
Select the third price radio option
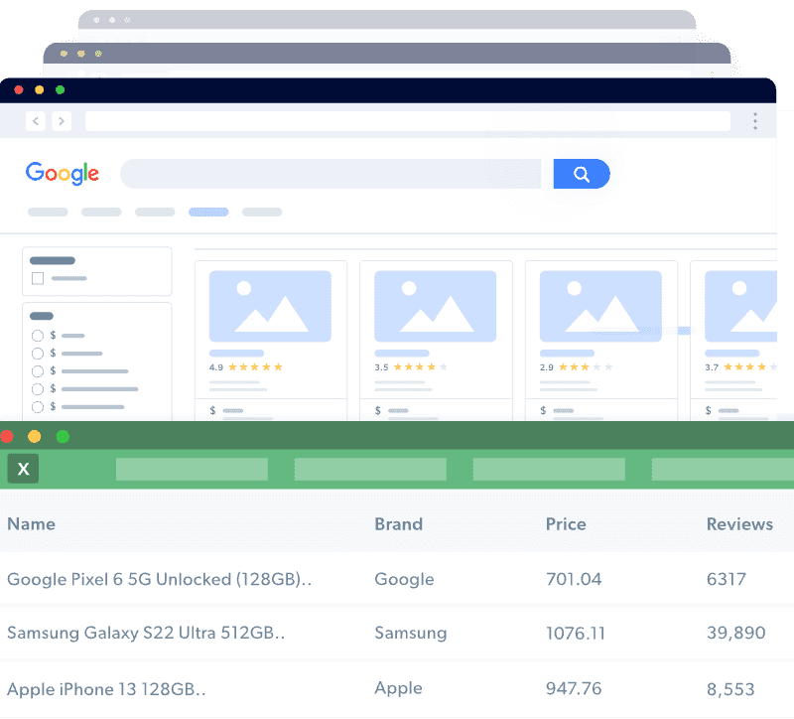[x=38, y=371]
